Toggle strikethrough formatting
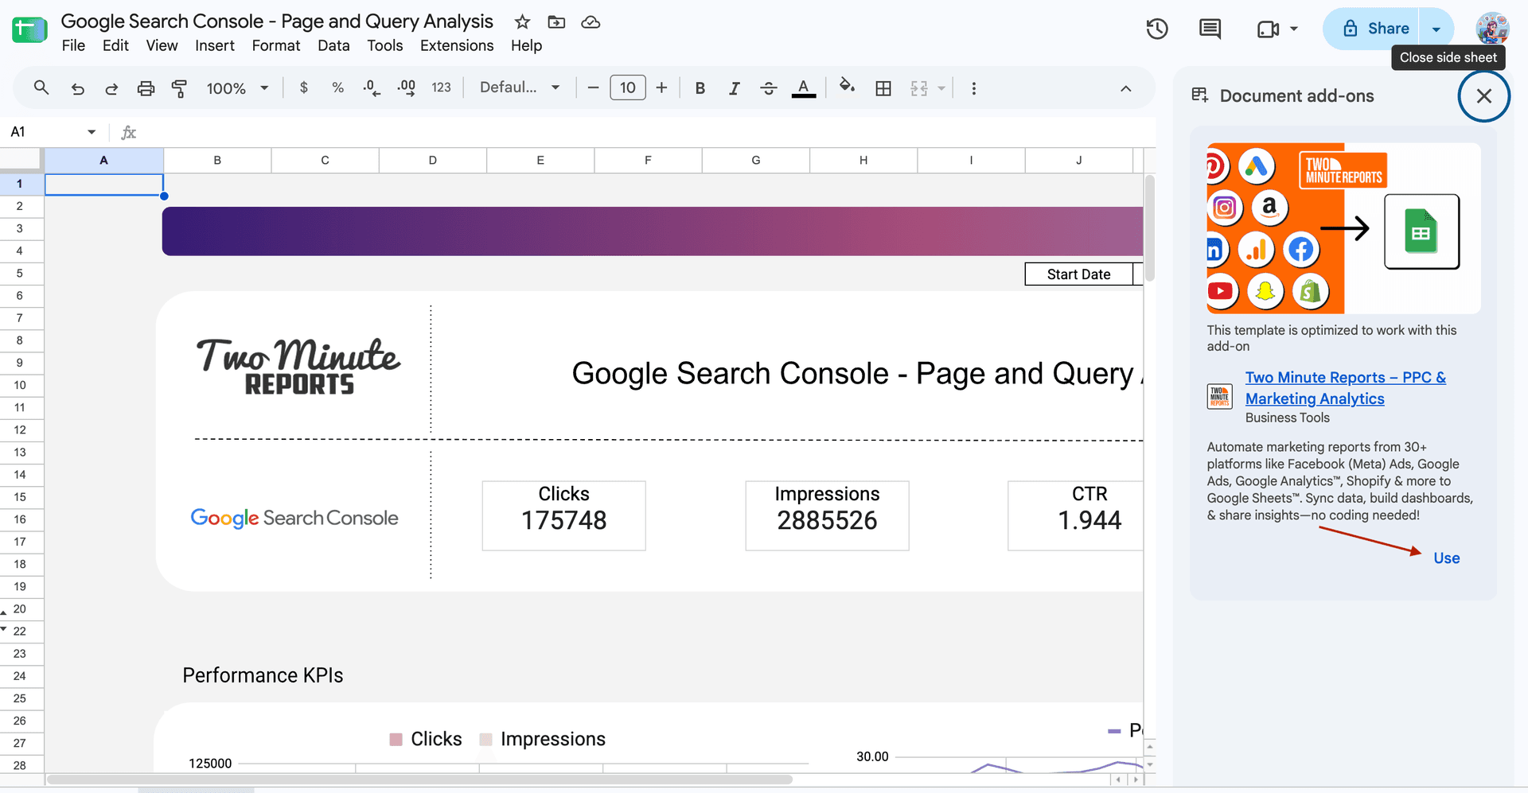This screenshot has width=1528, height=793. click(769, 88)
